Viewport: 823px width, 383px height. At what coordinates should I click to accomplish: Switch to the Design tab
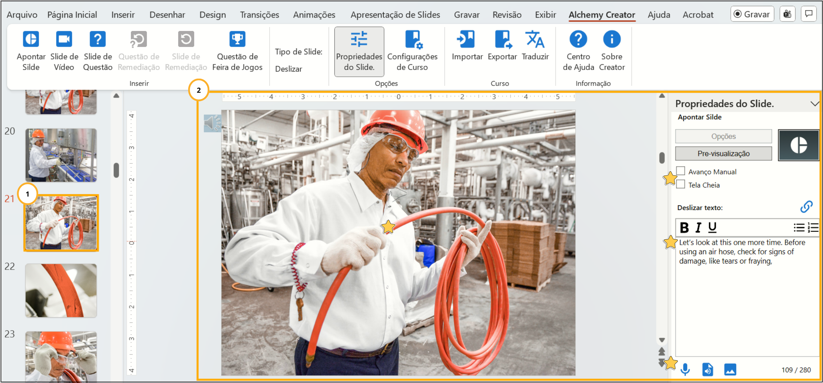pos(213,15)
